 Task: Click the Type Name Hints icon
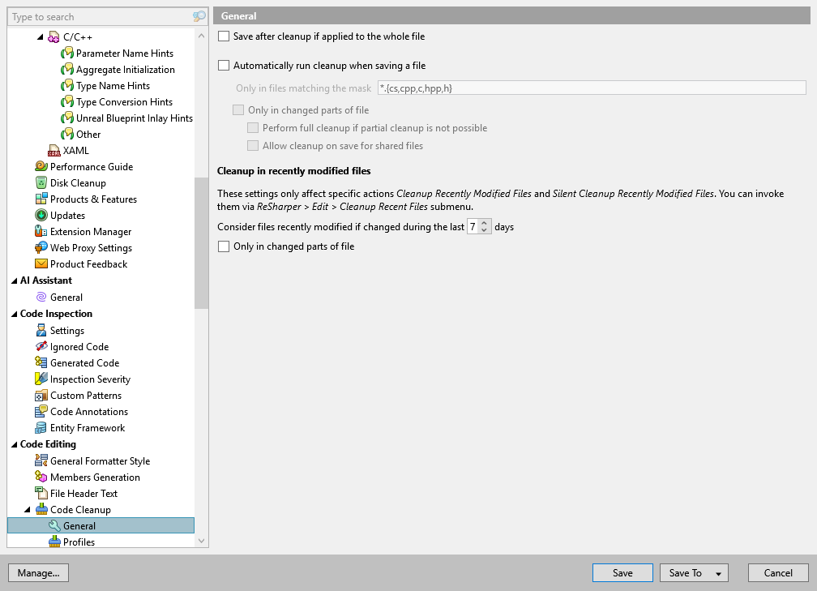coord(66,85)
